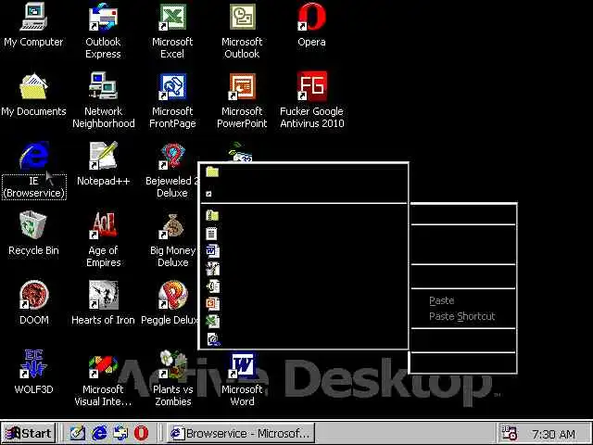
Task: Click the 7:30 AM system clock
Action: (x=554, y=434)
